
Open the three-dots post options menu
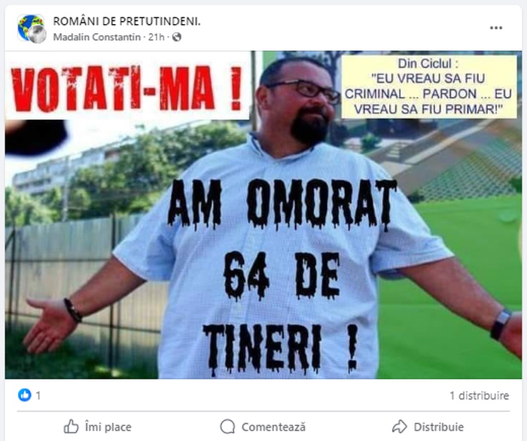pos(495,28)
